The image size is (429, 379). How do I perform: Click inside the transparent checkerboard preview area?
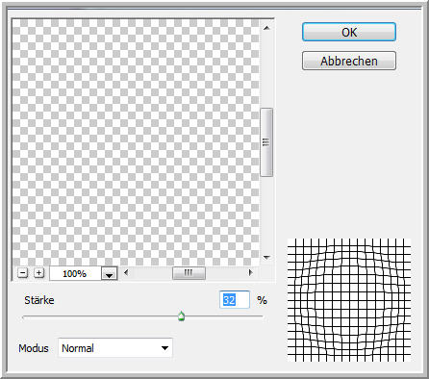136,142
